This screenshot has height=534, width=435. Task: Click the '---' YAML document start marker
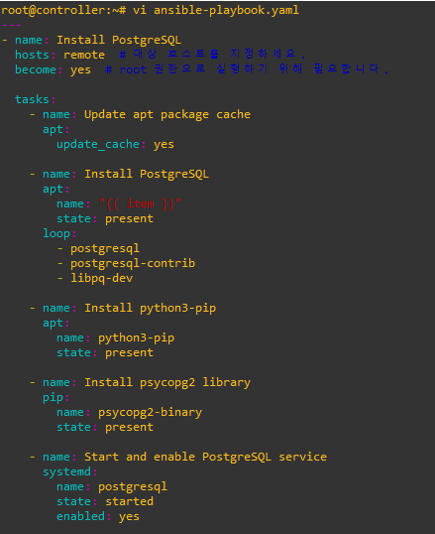click(11, 25)
